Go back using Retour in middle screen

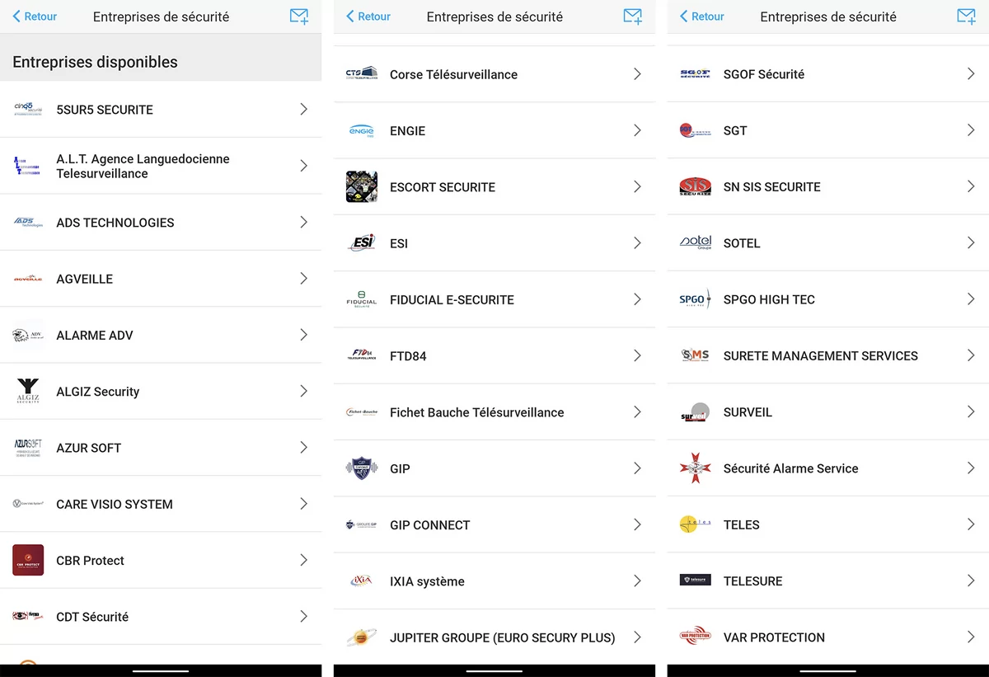coord(368,16)
